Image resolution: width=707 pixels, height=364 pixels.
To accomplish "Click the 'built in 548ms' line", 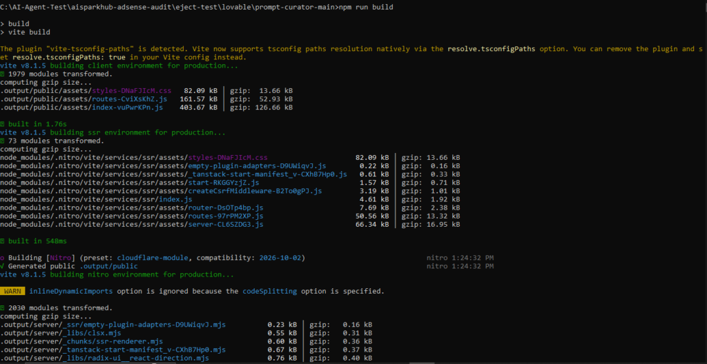I will [33, 241].
